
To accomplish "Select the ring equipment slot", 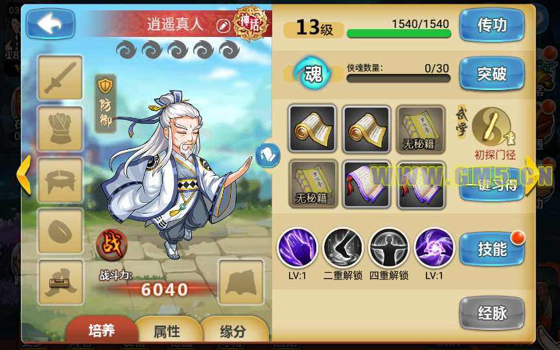I will 60,231.
